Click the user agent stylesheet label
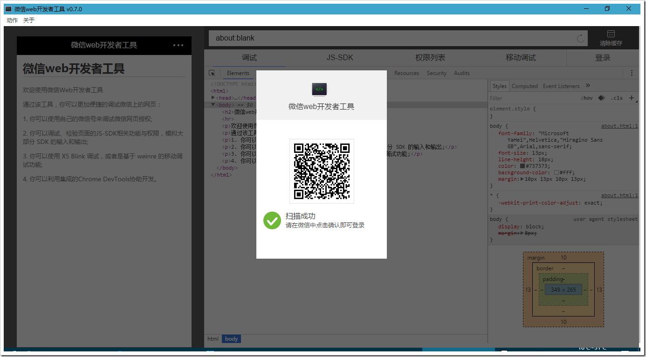 (x=605, y=219)
